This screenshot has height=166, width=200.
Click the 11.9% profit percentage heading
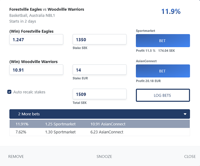coord(171,12)
